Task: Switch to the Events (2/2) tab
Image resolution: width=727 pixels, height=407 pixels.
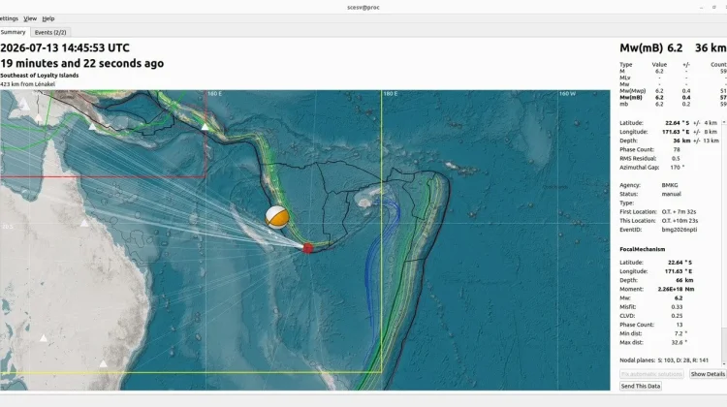Action: coord(50,32)
